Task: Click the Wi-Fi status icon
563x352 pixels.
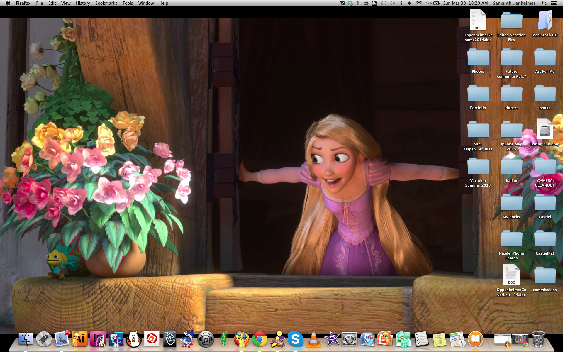Action: point(419,3)
